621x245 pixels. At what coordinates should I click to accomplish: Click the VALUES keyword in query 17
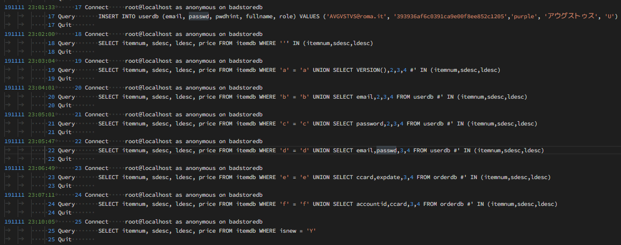click(x=311, y=16)
